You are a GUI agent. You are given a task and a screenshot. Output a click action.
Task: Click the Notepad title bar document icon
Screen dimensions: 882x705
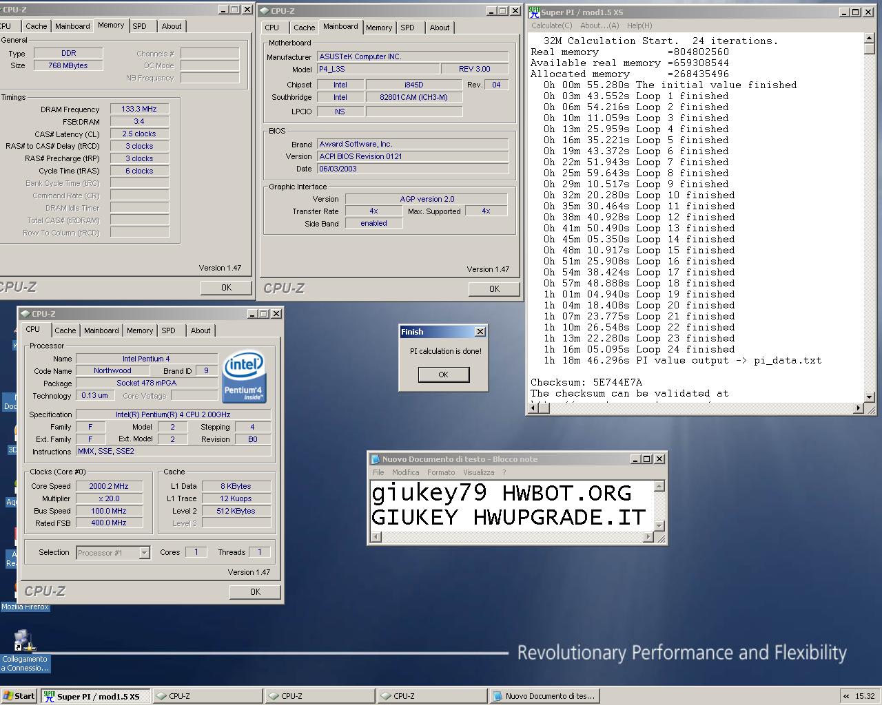pos(376,459)
